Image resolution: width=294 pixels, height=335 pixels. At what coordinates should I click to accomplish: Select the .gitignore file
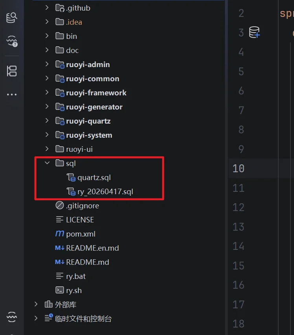pos(83,206)
